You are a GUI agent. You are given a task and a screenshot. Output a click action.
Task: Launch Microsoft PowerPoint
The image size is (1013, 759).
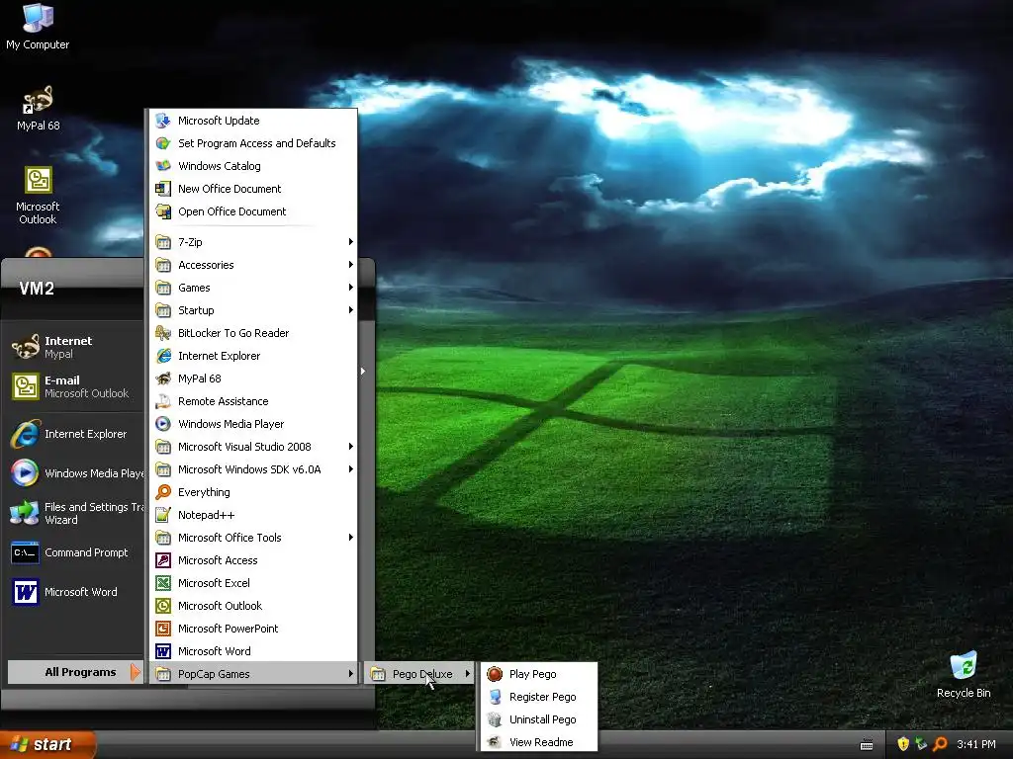[x=253, y=629]
